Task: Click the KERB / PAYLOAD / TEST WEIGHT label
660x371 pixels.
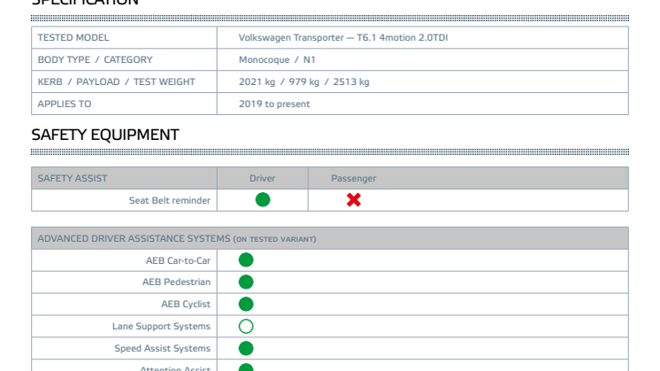Action: [116, 81]
